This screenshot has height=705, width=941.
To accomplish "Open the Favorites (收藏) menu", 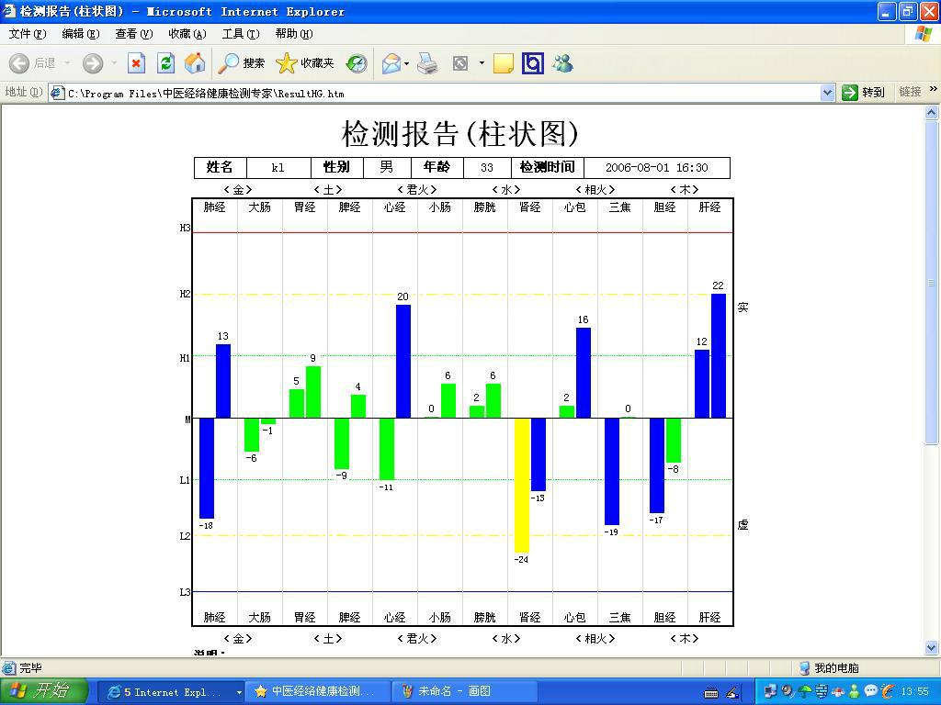I will [x=187, y=34].
